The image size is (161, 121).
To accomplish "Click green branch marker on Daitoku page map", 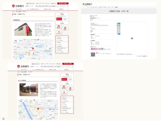I will (x=132, y=38).
